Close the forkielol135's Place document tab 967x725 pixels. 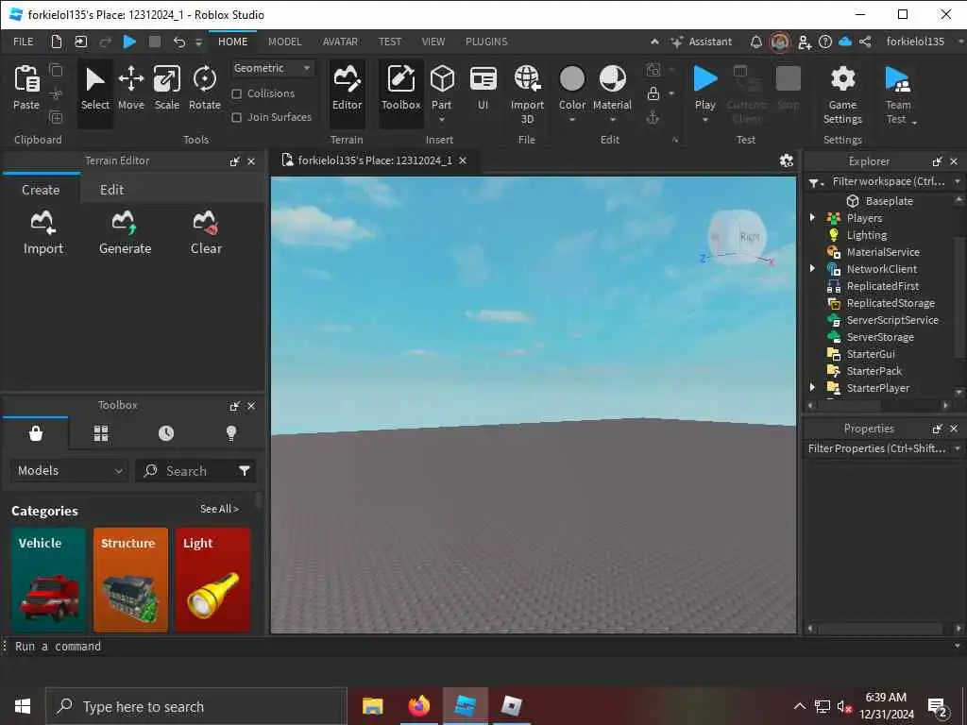[463, 160]
